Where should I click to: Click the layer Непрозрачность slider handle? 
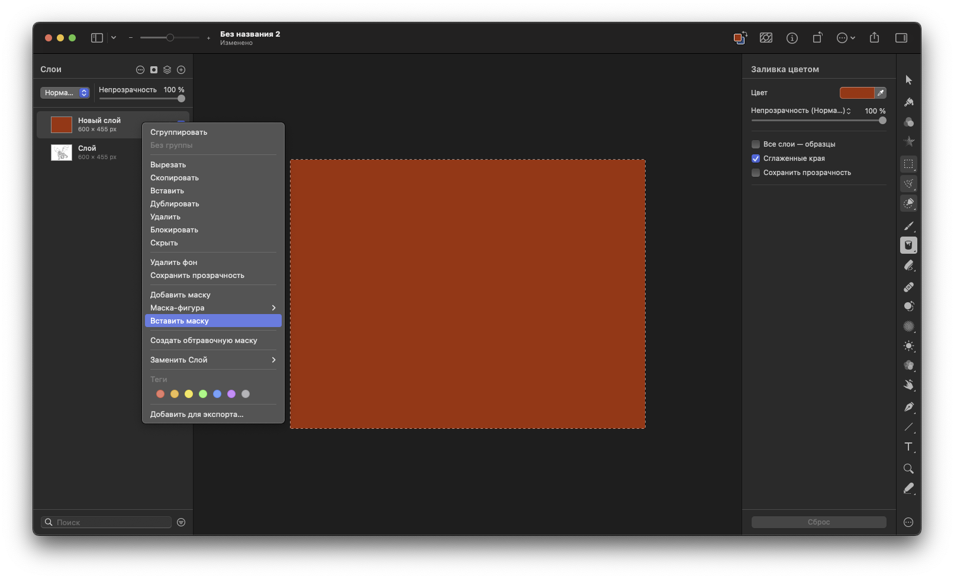(x=181, y=99)
